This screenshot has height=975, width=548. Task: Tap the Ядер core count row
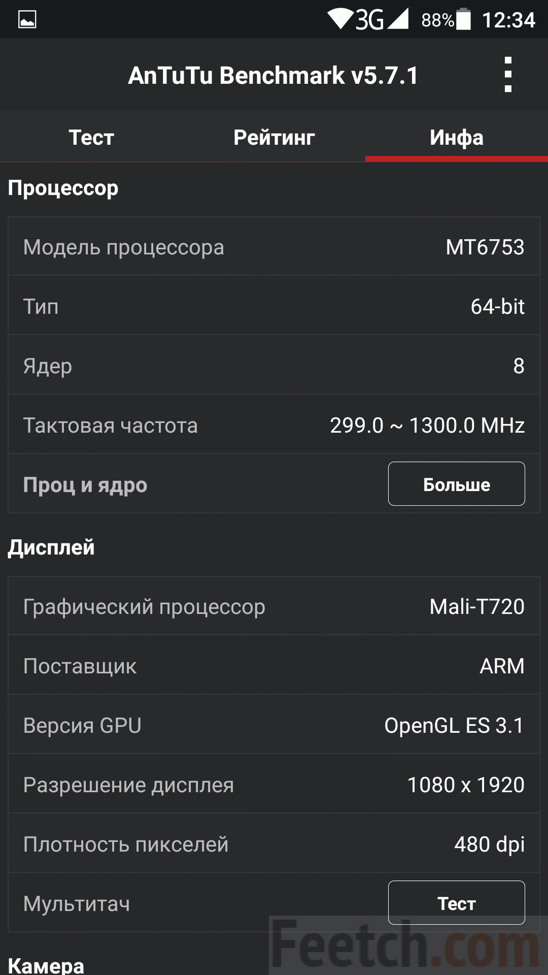click(x=274, y=366)
